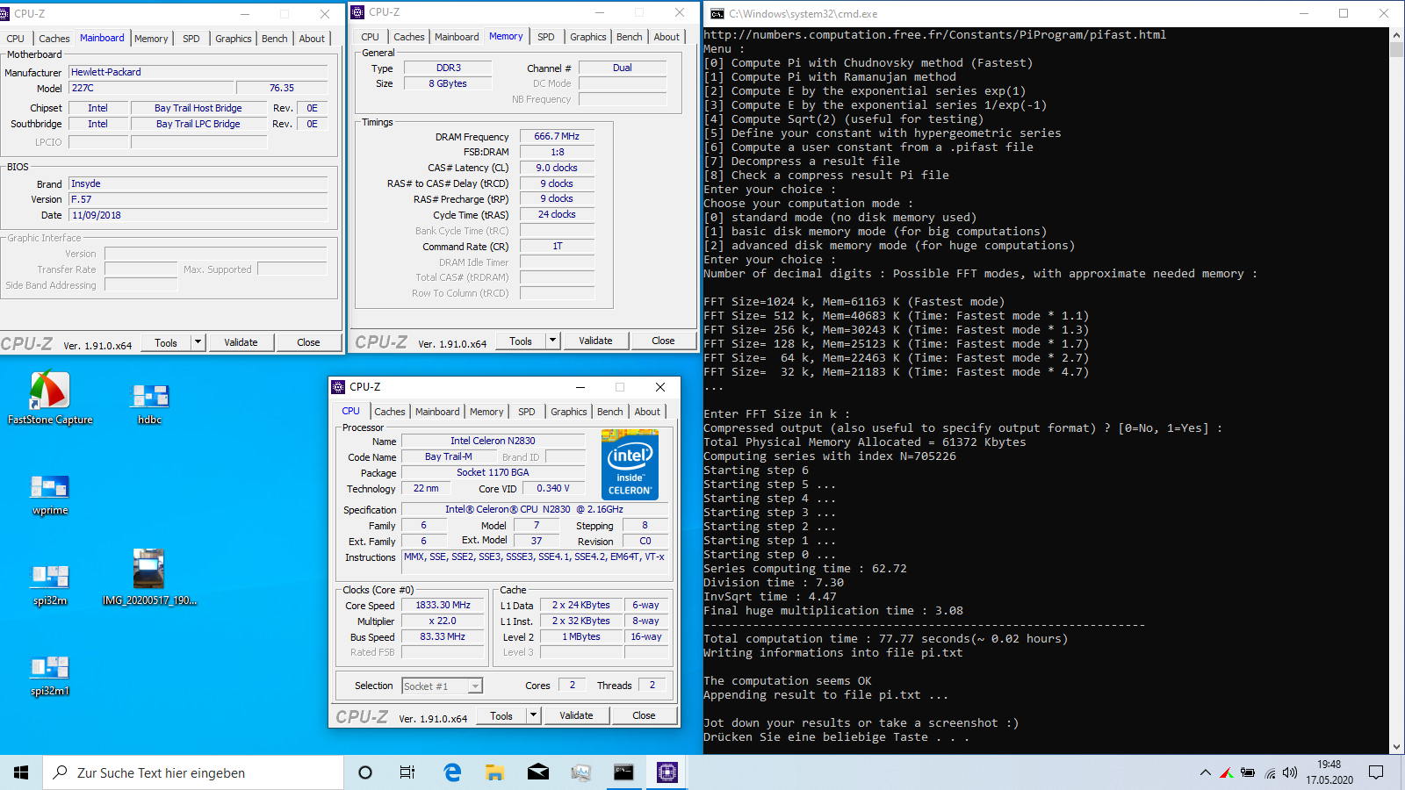The width and height of the screenshot is (1405, 790).
Task: Open the spi32m1 desktop icon
Action: [50, 674]
